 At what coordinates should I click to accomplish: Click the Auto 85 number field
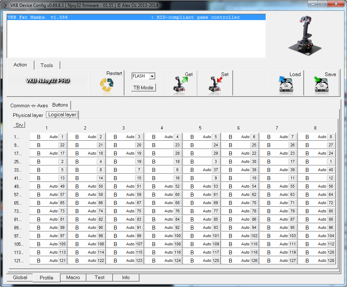point(215,219)
